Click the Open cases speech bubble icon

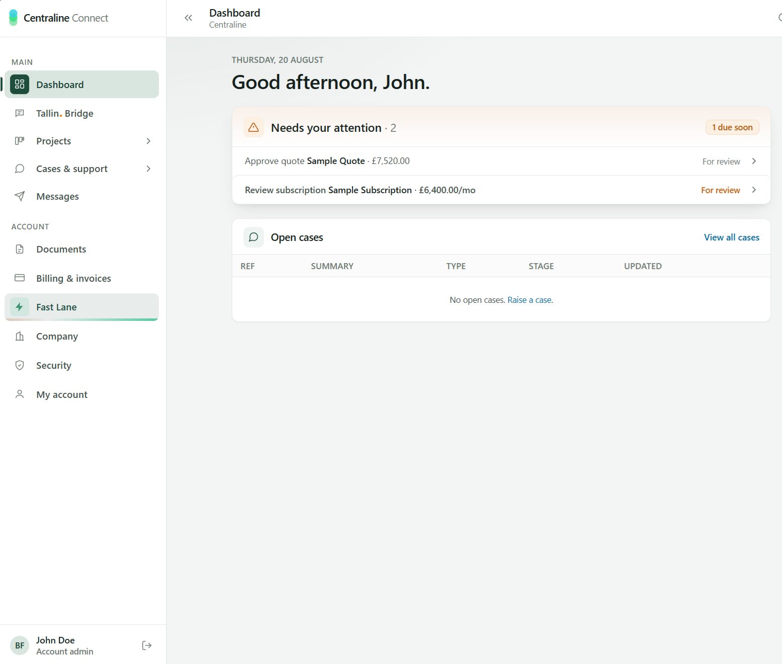tap(253, 237)
